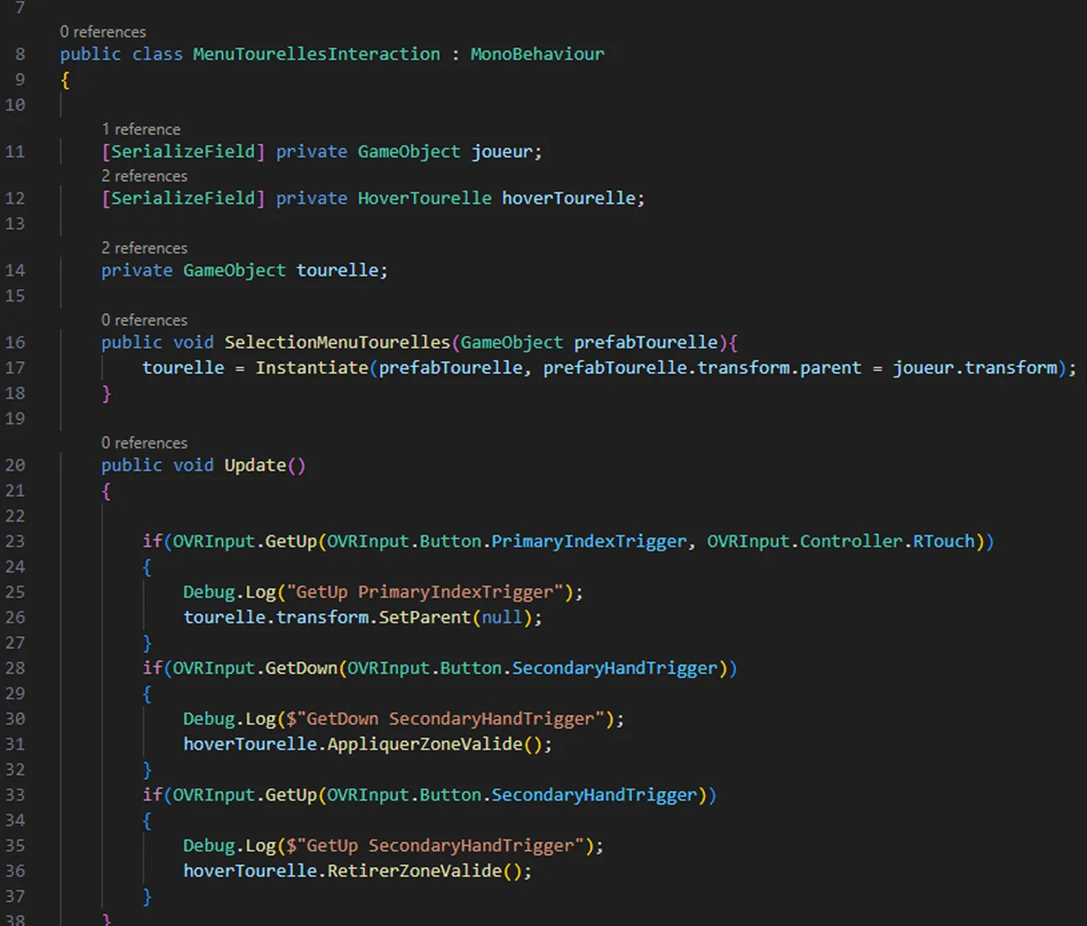Click "0 references" above SelectionMenuTourelles method

(x=144, y=320)
